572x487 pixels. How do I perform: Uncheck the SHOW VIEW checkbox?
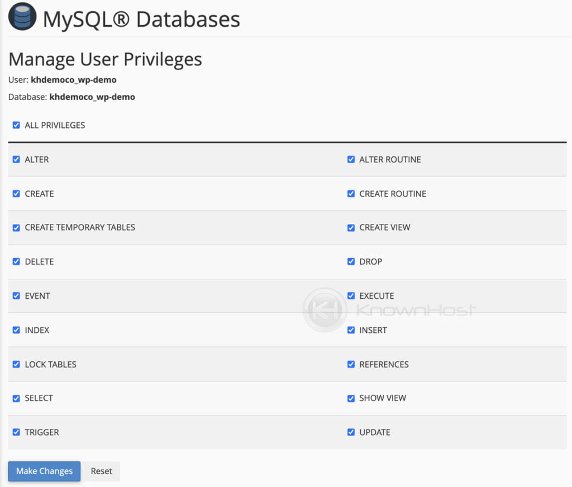click(x=351, y=398)
